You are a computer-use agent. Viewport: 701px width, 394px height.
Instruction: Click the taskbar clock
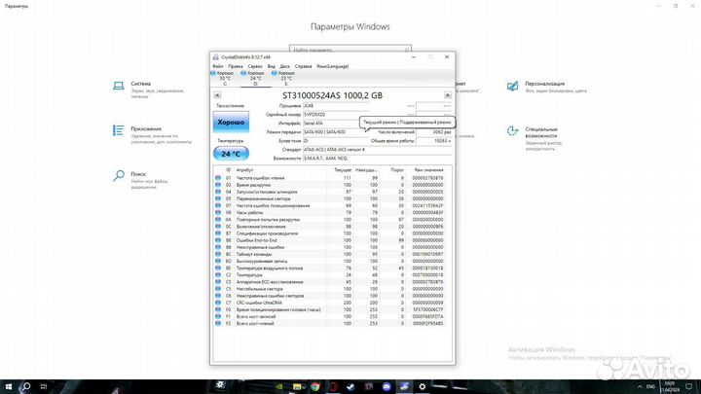(x=669, y=386)
